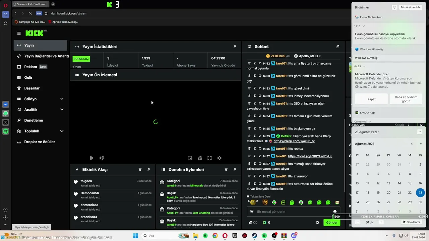Play the stream preview
The image size is (429, 241).
click(x=91, y=158)
